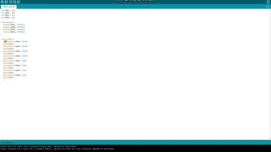Click the Verify checkmark toolbar icon
Viewport: 271px width, 152px height.
(x=2, y=2)
